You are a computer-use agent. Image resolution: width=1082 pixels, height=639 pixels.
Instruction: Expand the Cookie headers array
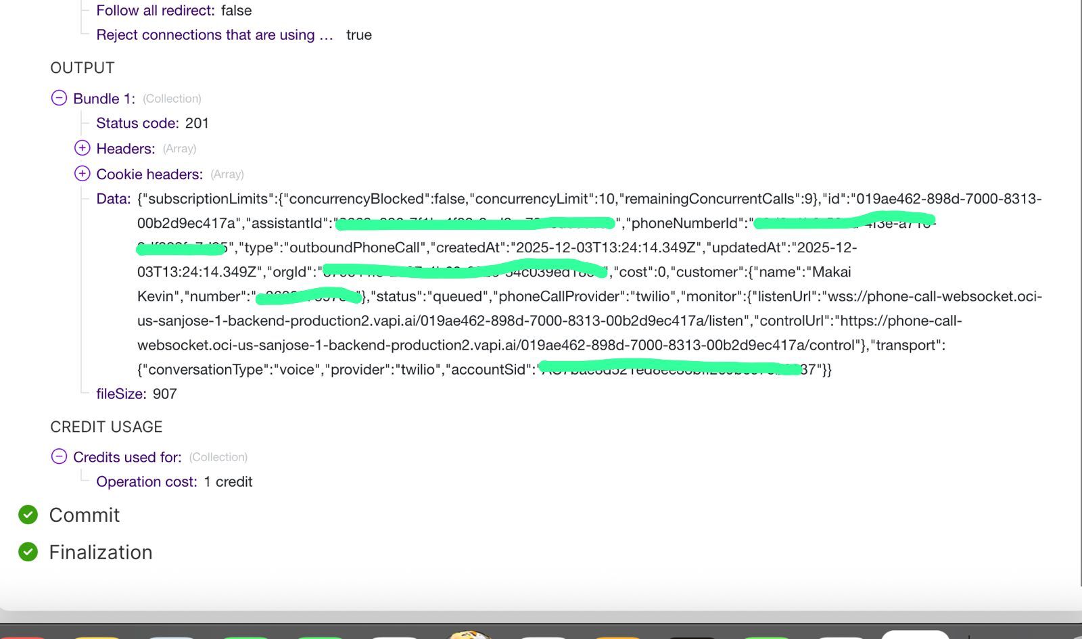click(82, 174)
